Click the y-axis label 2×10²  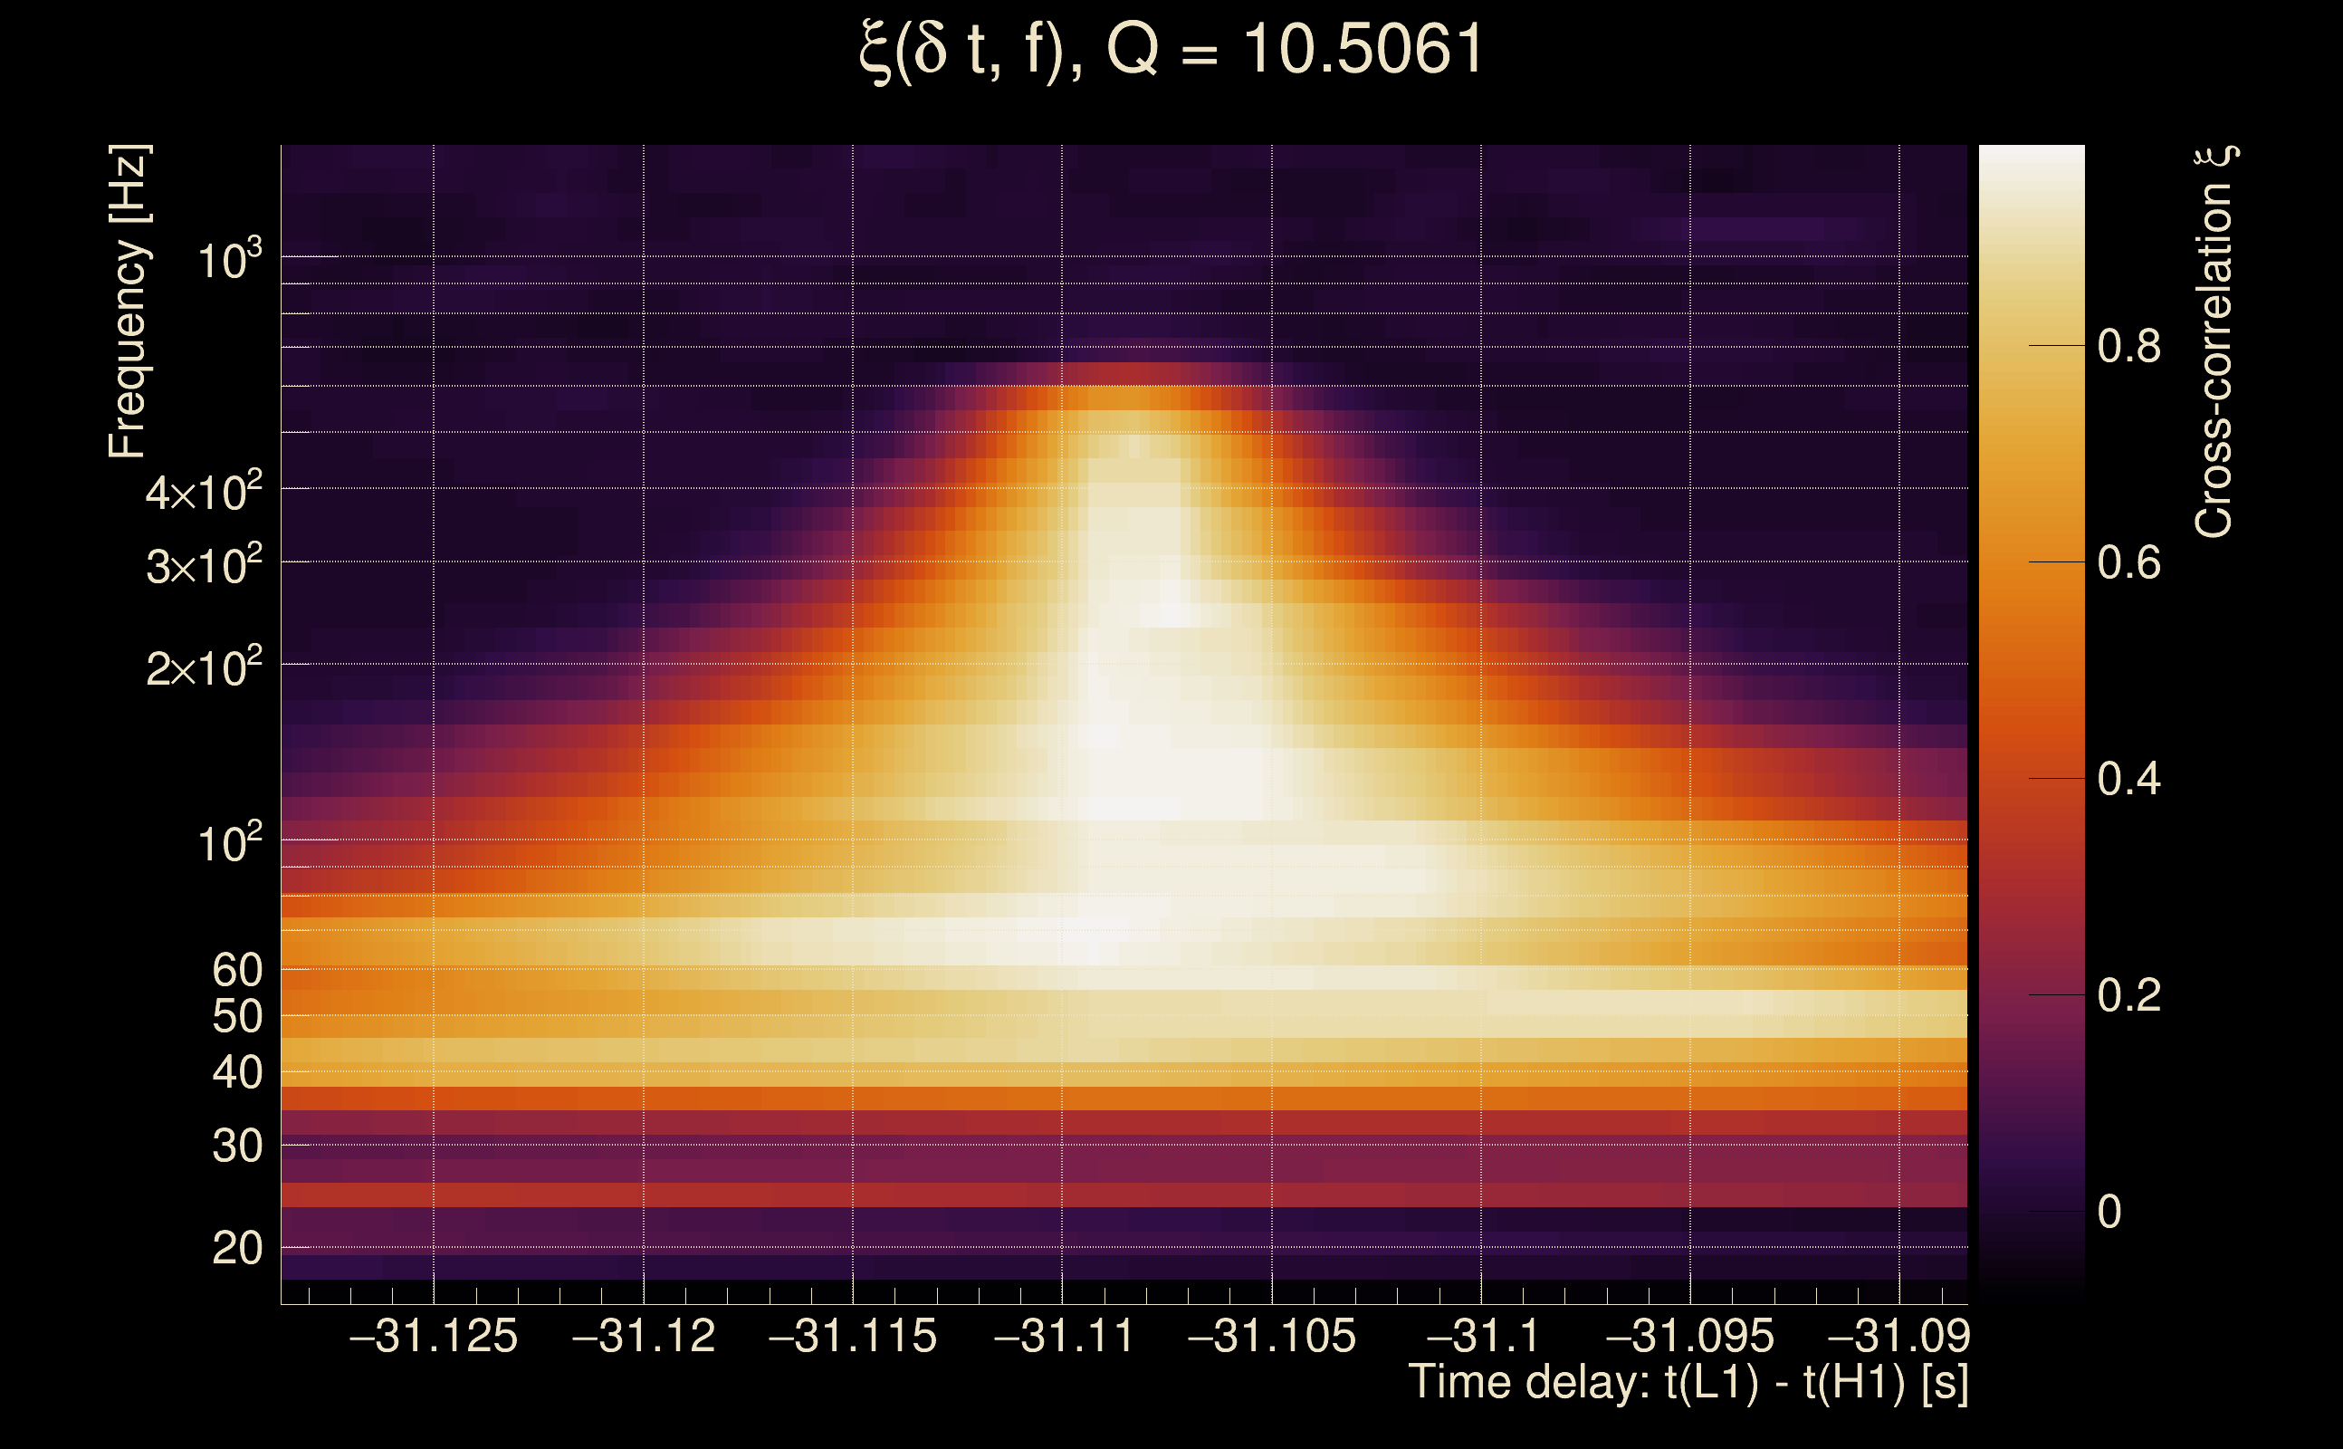(203, 668)
